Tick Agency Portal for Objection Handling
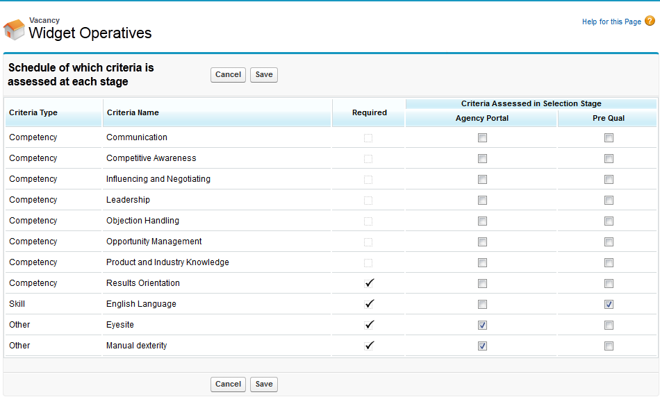The height and width of the screenshot is (397, 660). 482,221
